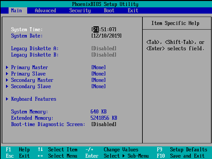Toggle Boot-time Diagnostic Screen setting
The height and width of the screenshot is (159, 212).
(104, 124)
